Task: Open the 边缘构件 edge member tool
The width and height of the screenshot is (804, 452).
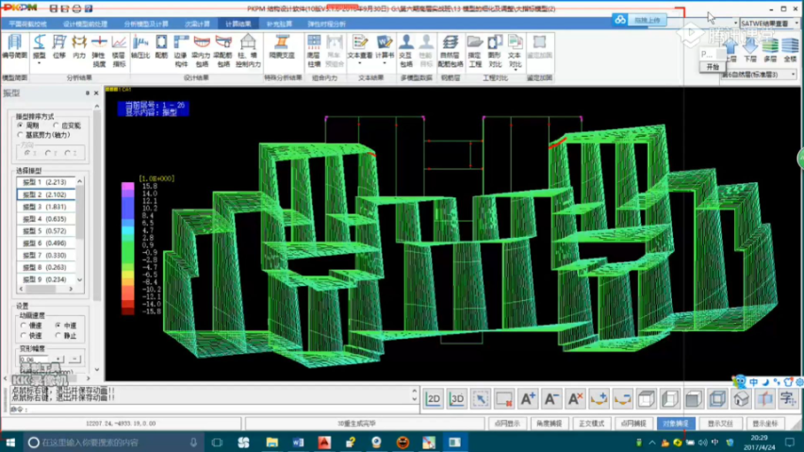Action: [x=181, y=51]
